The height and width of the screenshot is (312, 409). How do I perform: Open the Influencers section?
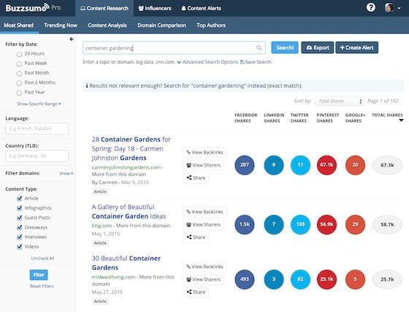155,8
